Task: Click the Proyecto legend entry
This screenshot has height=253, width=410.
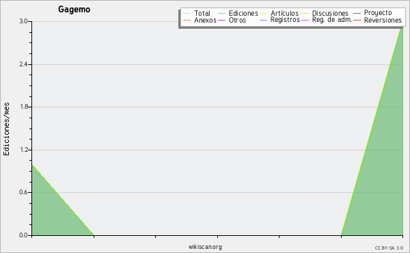Action: click(x=372, y=12)
